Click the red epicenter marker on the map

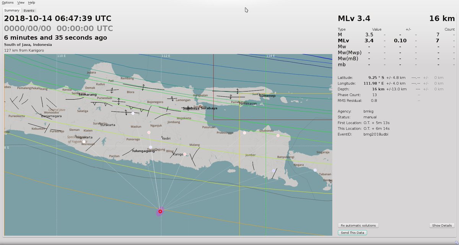coord(160,211)
